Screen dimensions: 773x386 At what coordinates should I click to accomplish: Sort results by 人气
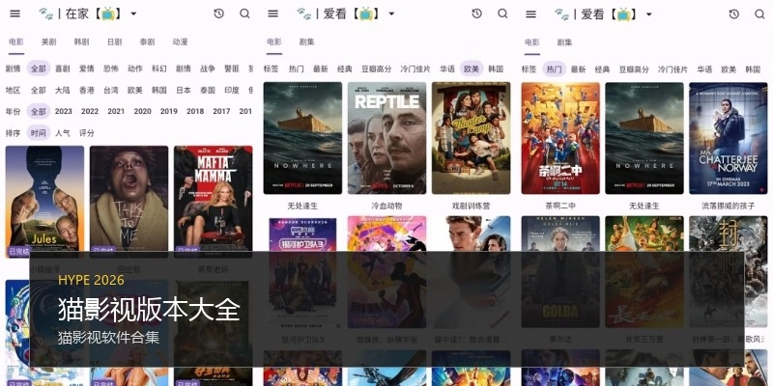point(62,133)
